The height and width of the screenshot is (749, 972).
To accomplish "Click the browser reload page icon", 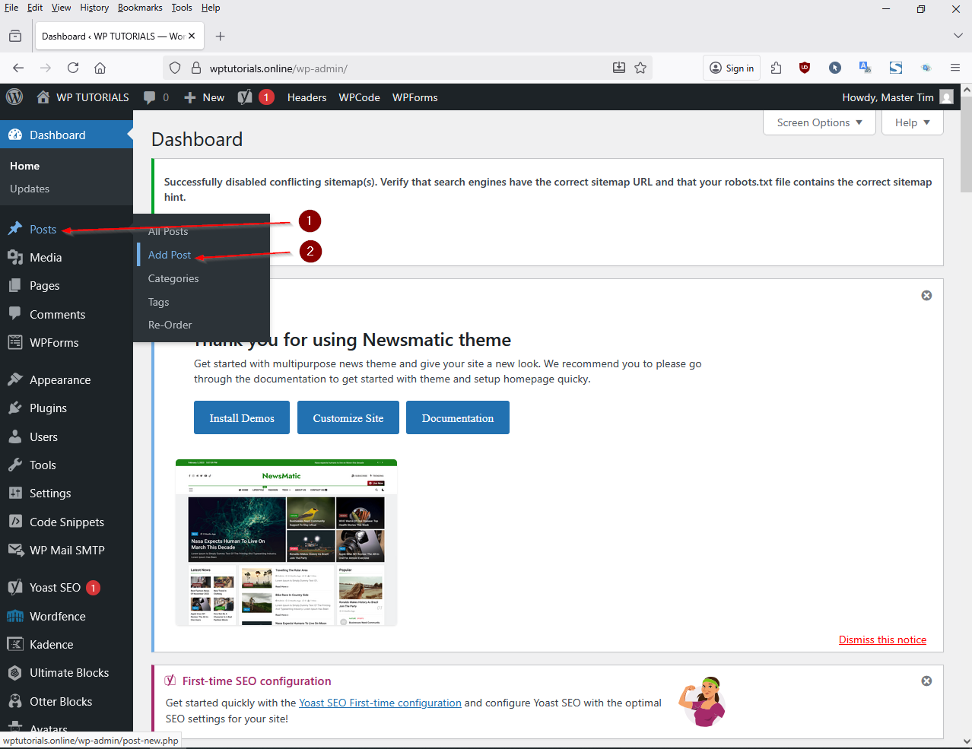I will click(x=73, y=68).
